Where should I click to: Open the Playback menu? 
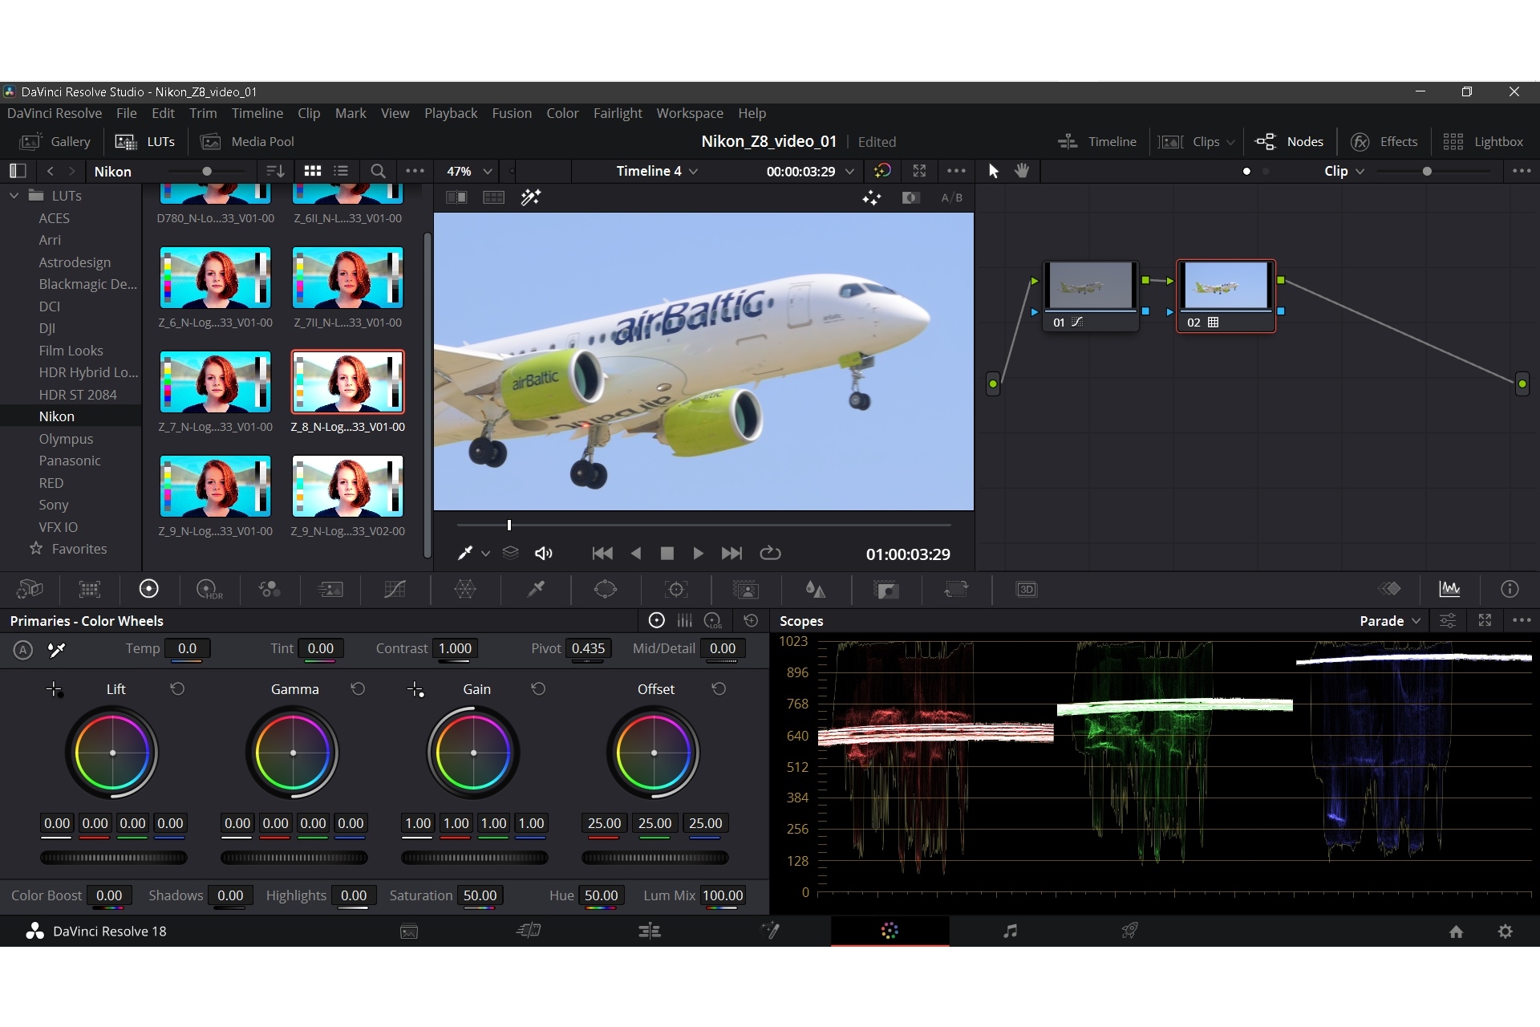[451, 113]
